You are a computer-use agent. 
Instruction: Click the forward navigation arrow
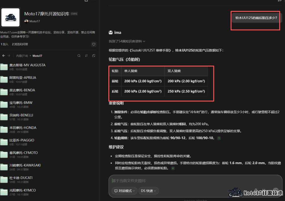9,56
